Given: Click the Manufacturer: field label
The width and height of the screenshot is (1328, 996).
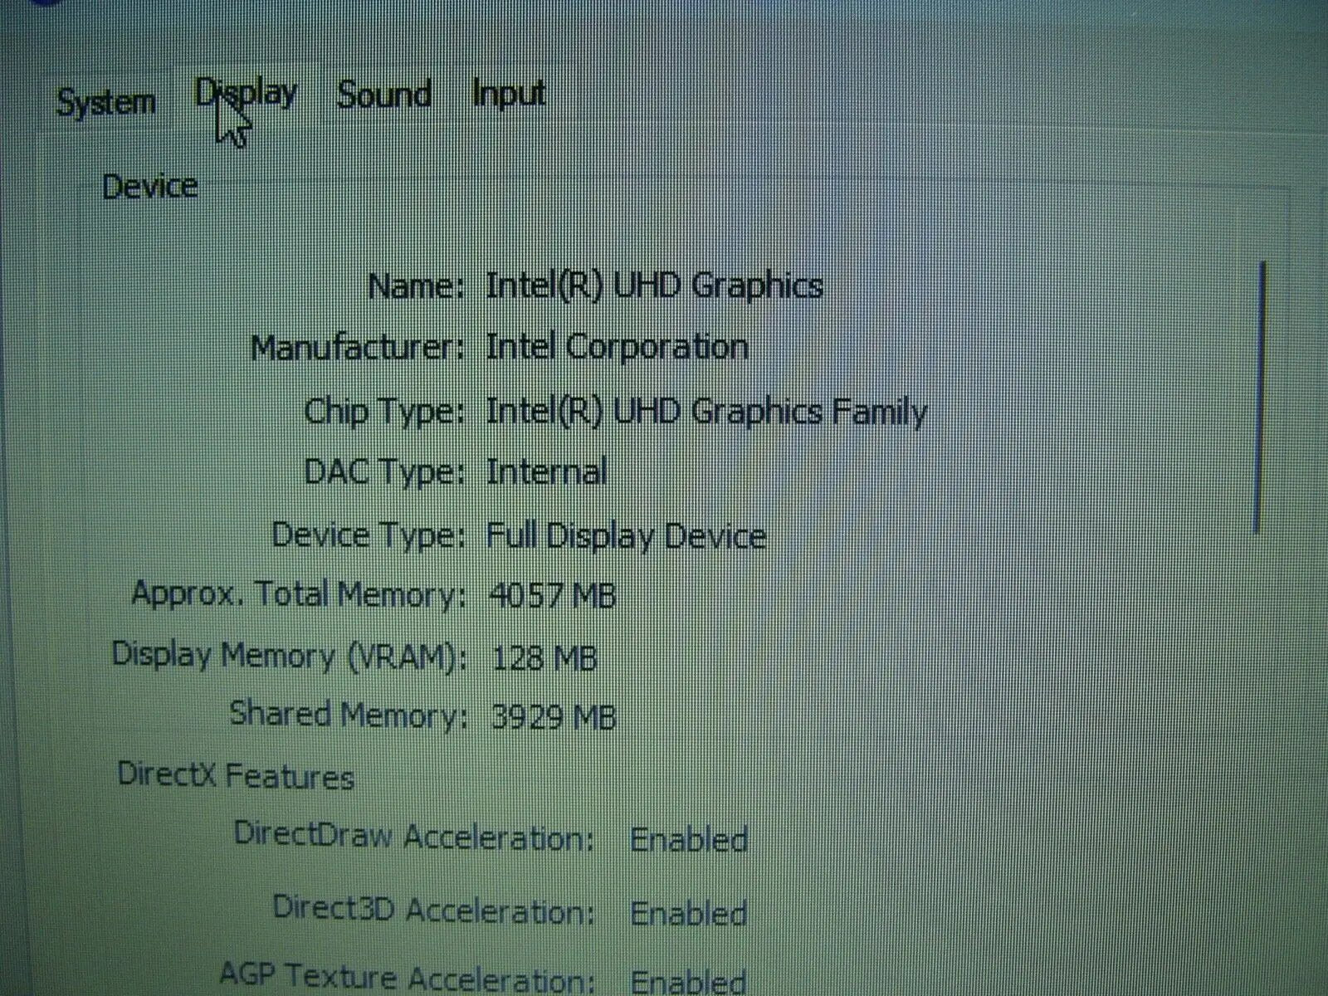Looking at the screenshot, I should (358, 347).
